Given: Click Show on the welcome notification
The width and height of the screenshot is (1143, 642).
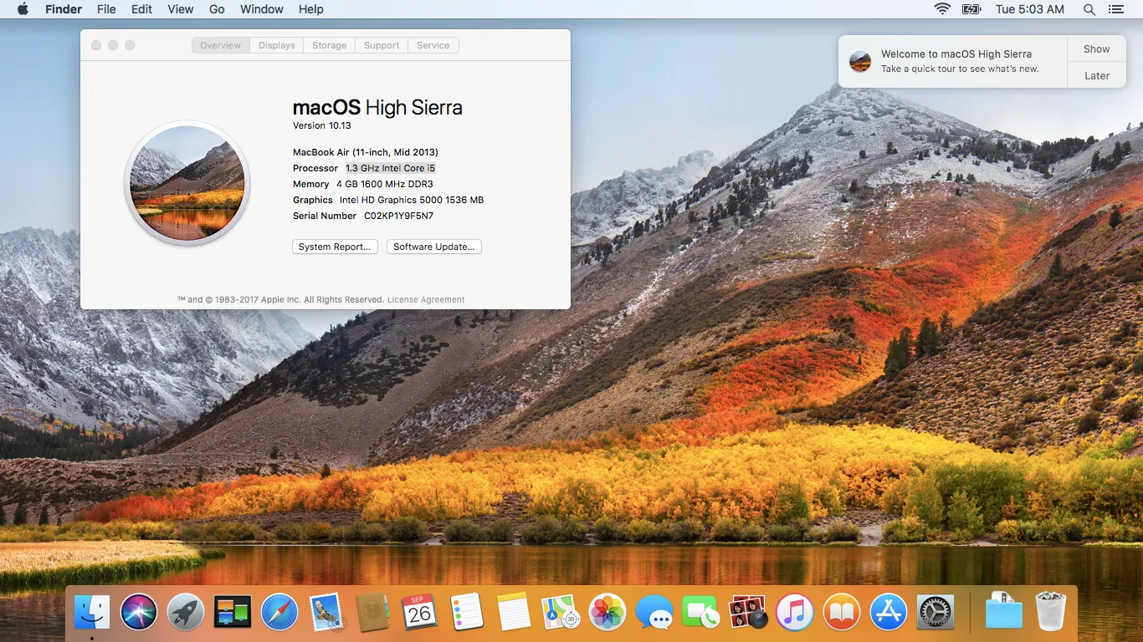Looking at the screenshot, I should [x=1096, y=48].
